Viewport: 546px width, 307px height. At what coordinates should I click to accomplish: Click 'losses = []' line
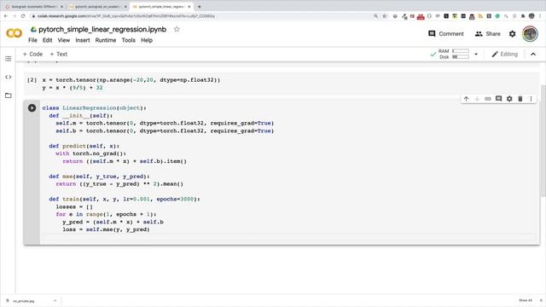click(74, 206)
